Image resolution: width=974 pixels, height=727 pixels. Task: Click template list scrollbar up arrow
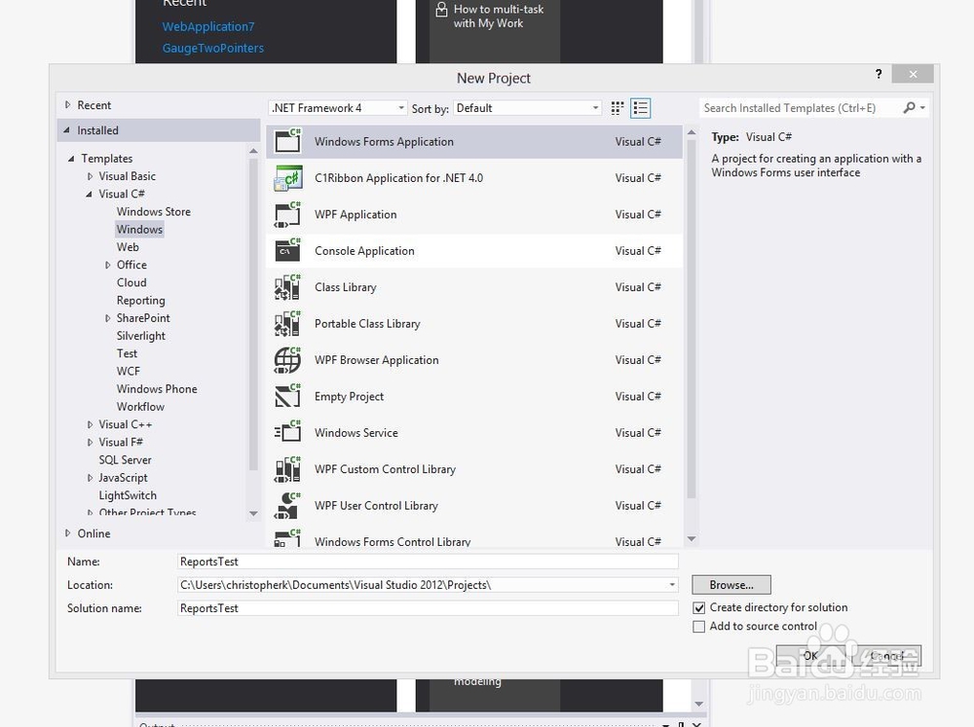click(692, 132)
